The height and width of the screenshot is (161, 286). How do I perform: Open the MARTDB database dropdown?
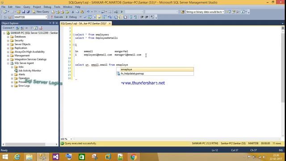46,17
